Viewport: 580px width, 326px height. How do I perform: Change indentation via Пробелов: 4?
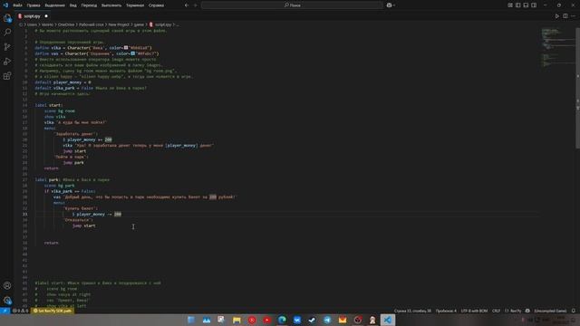[x=446, y=311]
